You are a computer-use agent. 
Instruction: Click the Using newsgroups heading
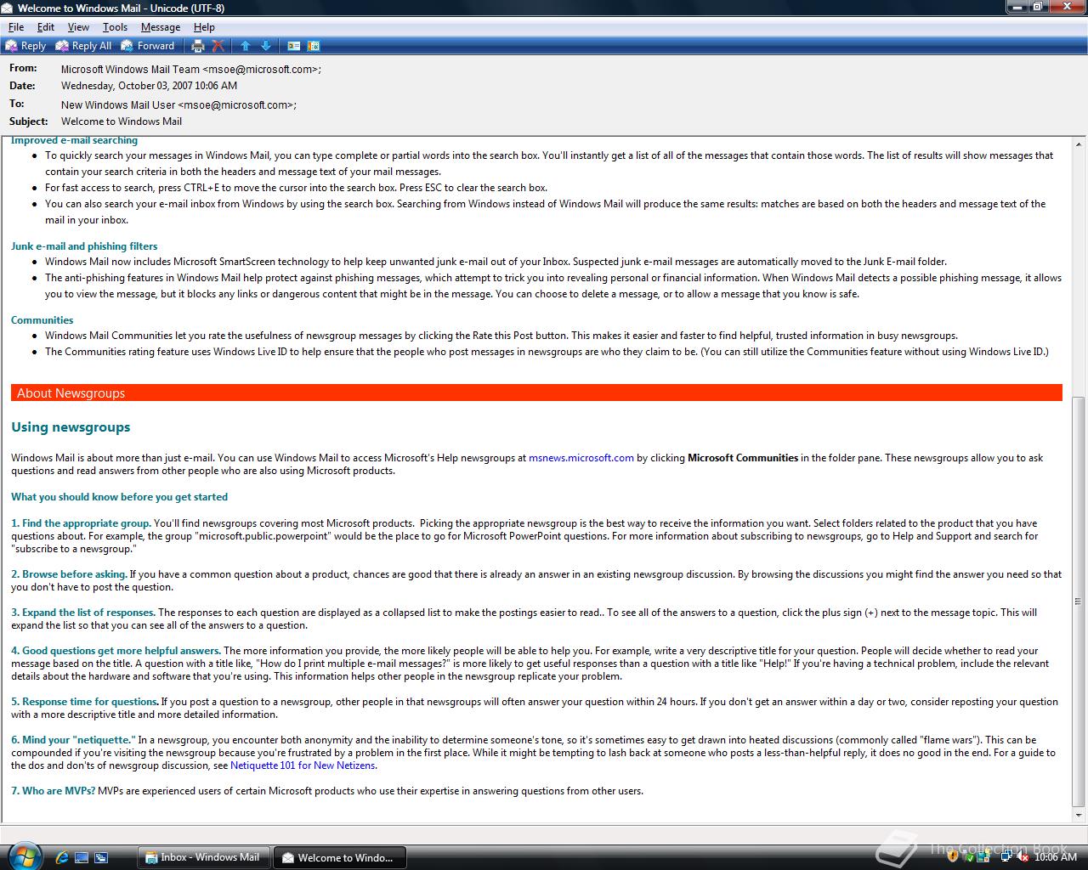coord(71,427)
